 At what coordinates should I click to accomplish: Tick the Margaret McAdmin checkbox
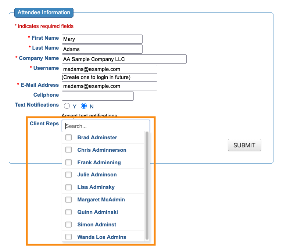coord(68,200)
